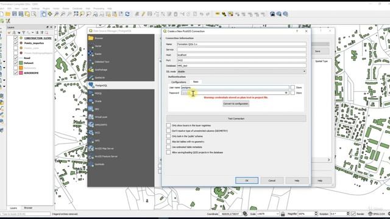This screenshot has width=390, height=219.
Task: Open the Browser source in Data Source Manager
Action: (x=121, y=38)
